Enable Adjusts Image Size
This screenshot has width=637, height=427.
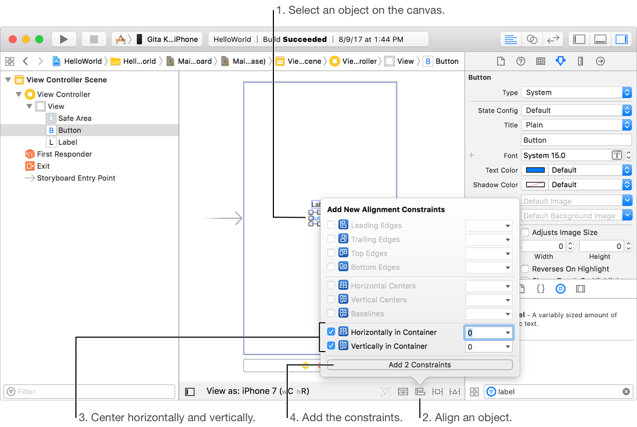click(x=525, y=232)
